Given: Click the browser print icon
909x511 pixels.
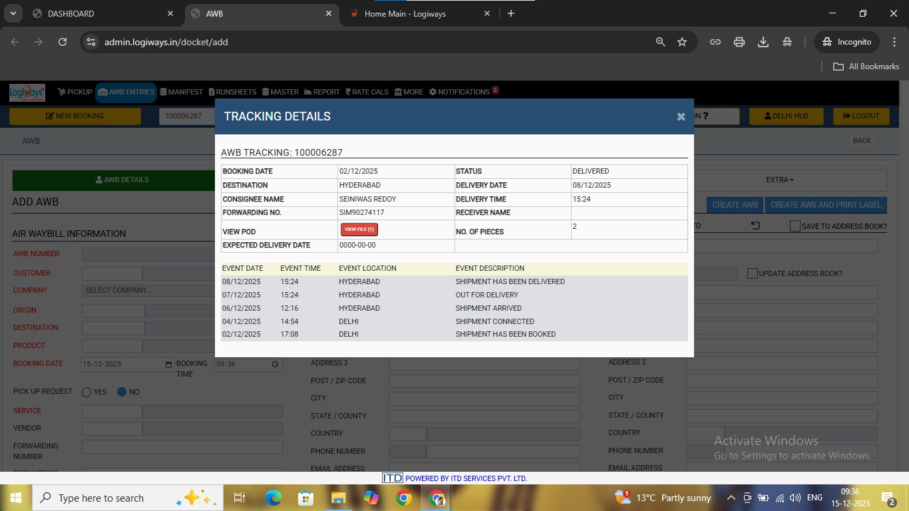Looking at the screenshot, I should click(739, 42).
